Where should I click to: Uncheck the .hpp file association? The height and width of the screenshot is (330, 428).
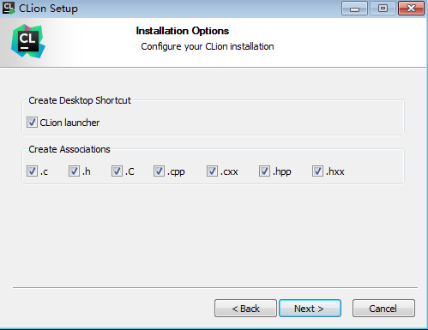coord(264,171)
